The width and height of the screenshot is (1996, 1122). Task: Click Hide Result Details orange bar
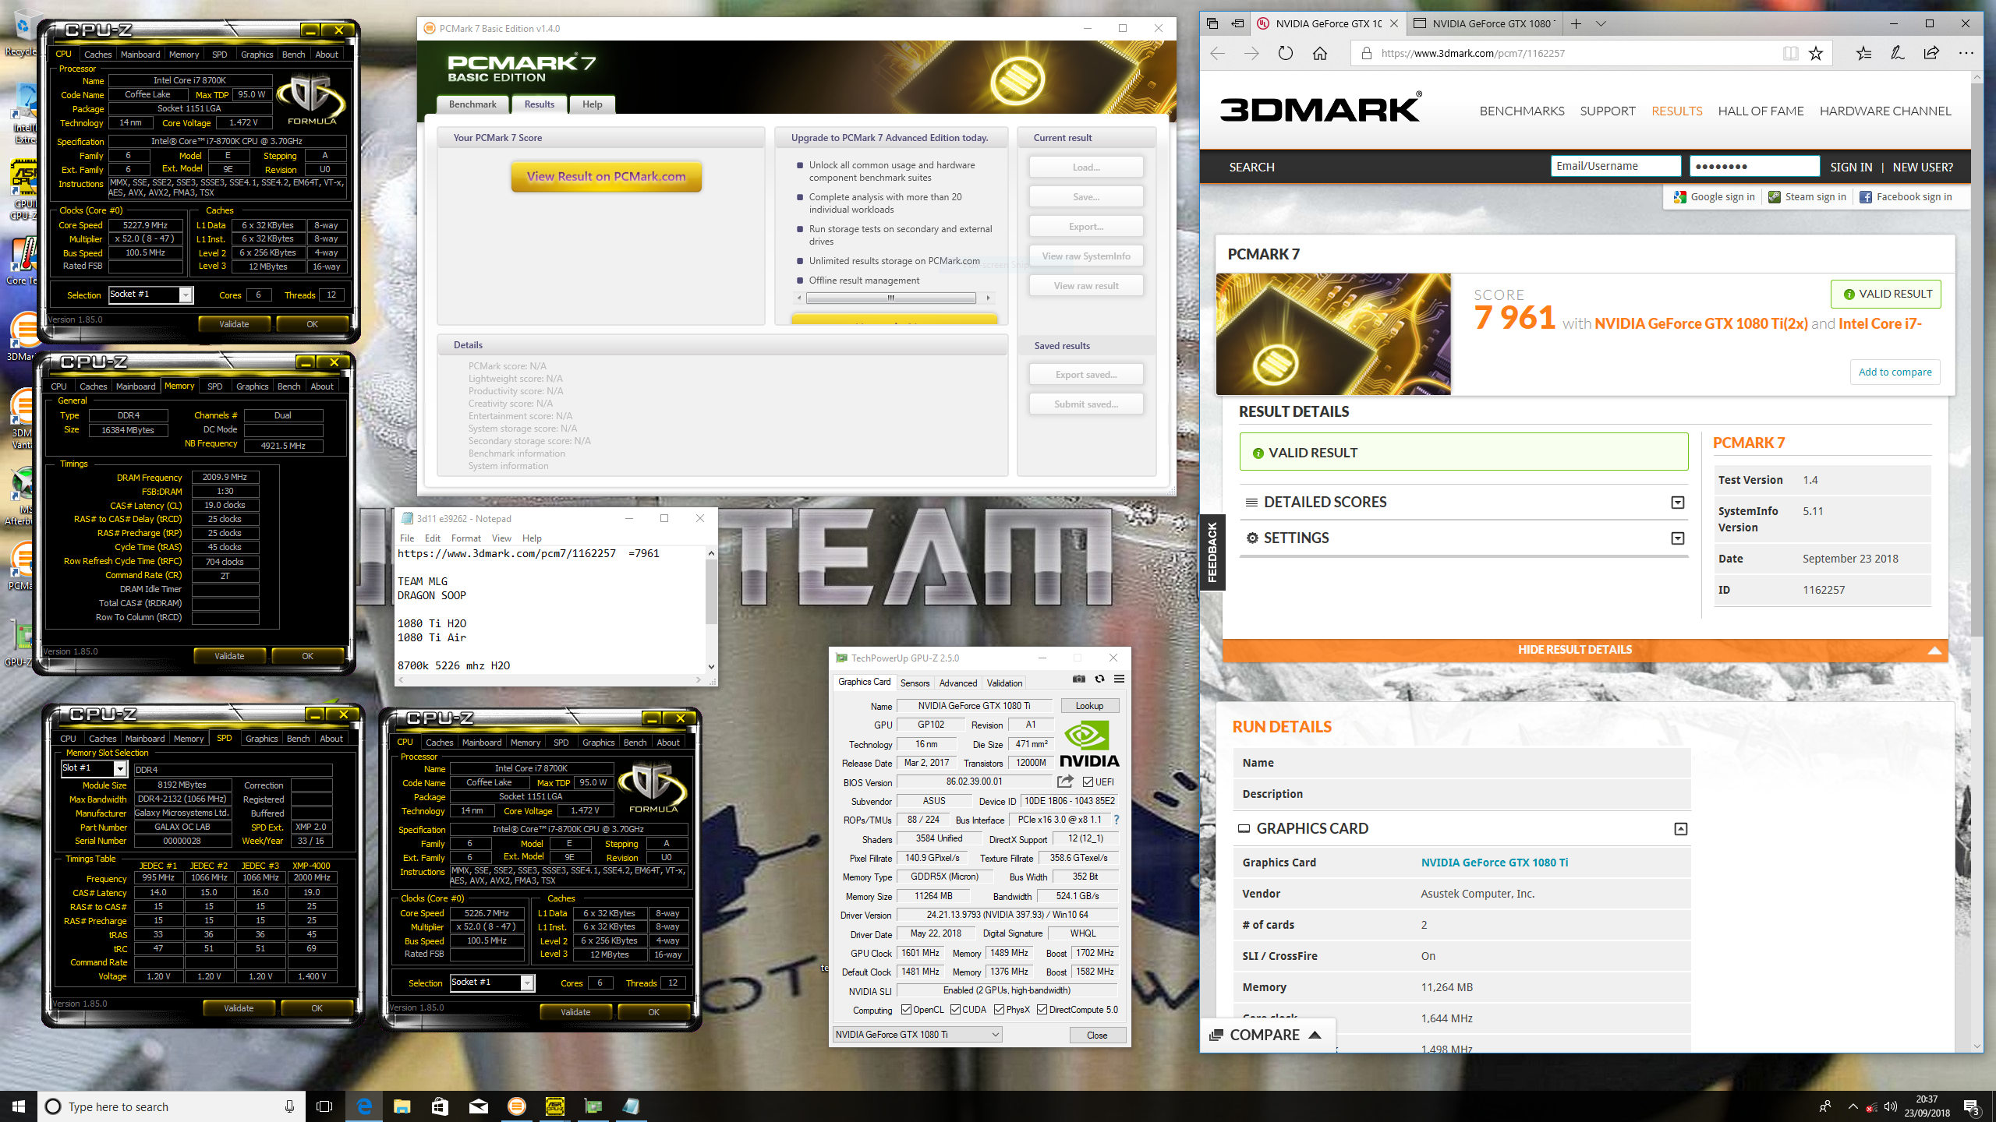click(1585, 650)
